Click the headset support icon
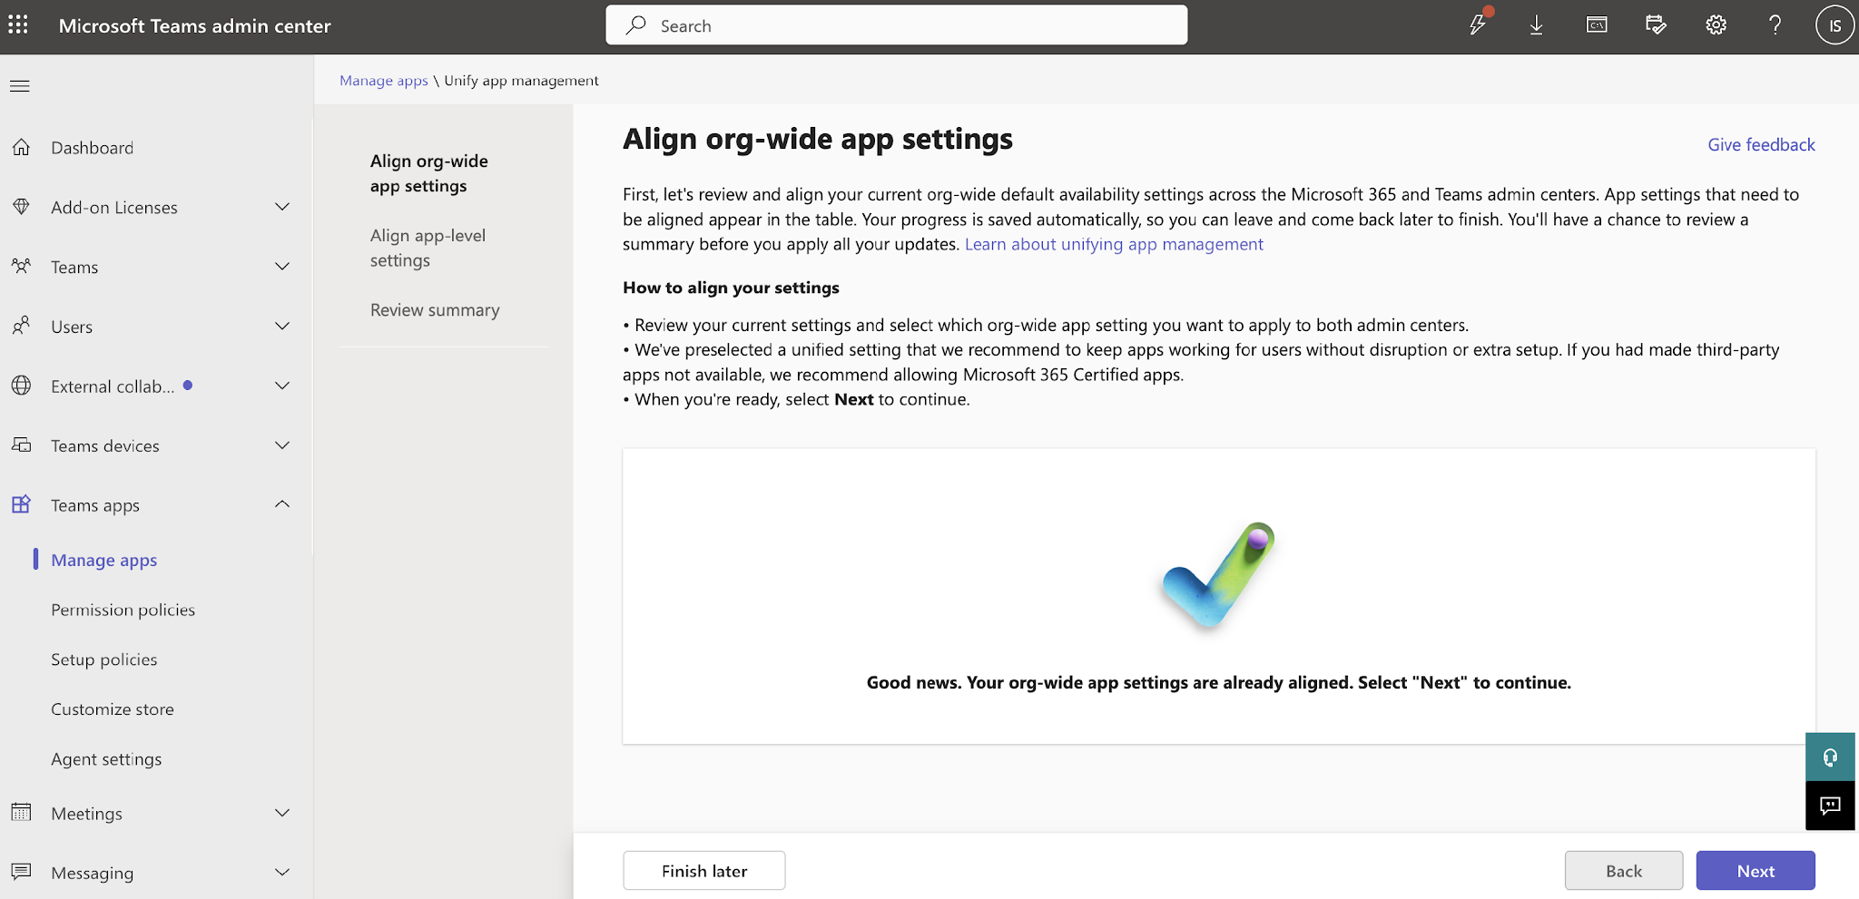This screenshot has height=899, width=1859. pos(1830,757)
